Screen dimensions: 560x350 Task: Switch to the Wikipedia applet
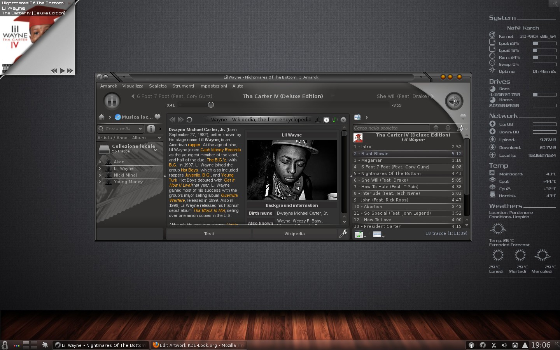point(294,234)
